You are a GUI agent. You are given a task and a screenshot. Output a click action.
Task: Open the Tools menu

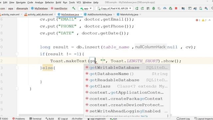tap(72, 2)
